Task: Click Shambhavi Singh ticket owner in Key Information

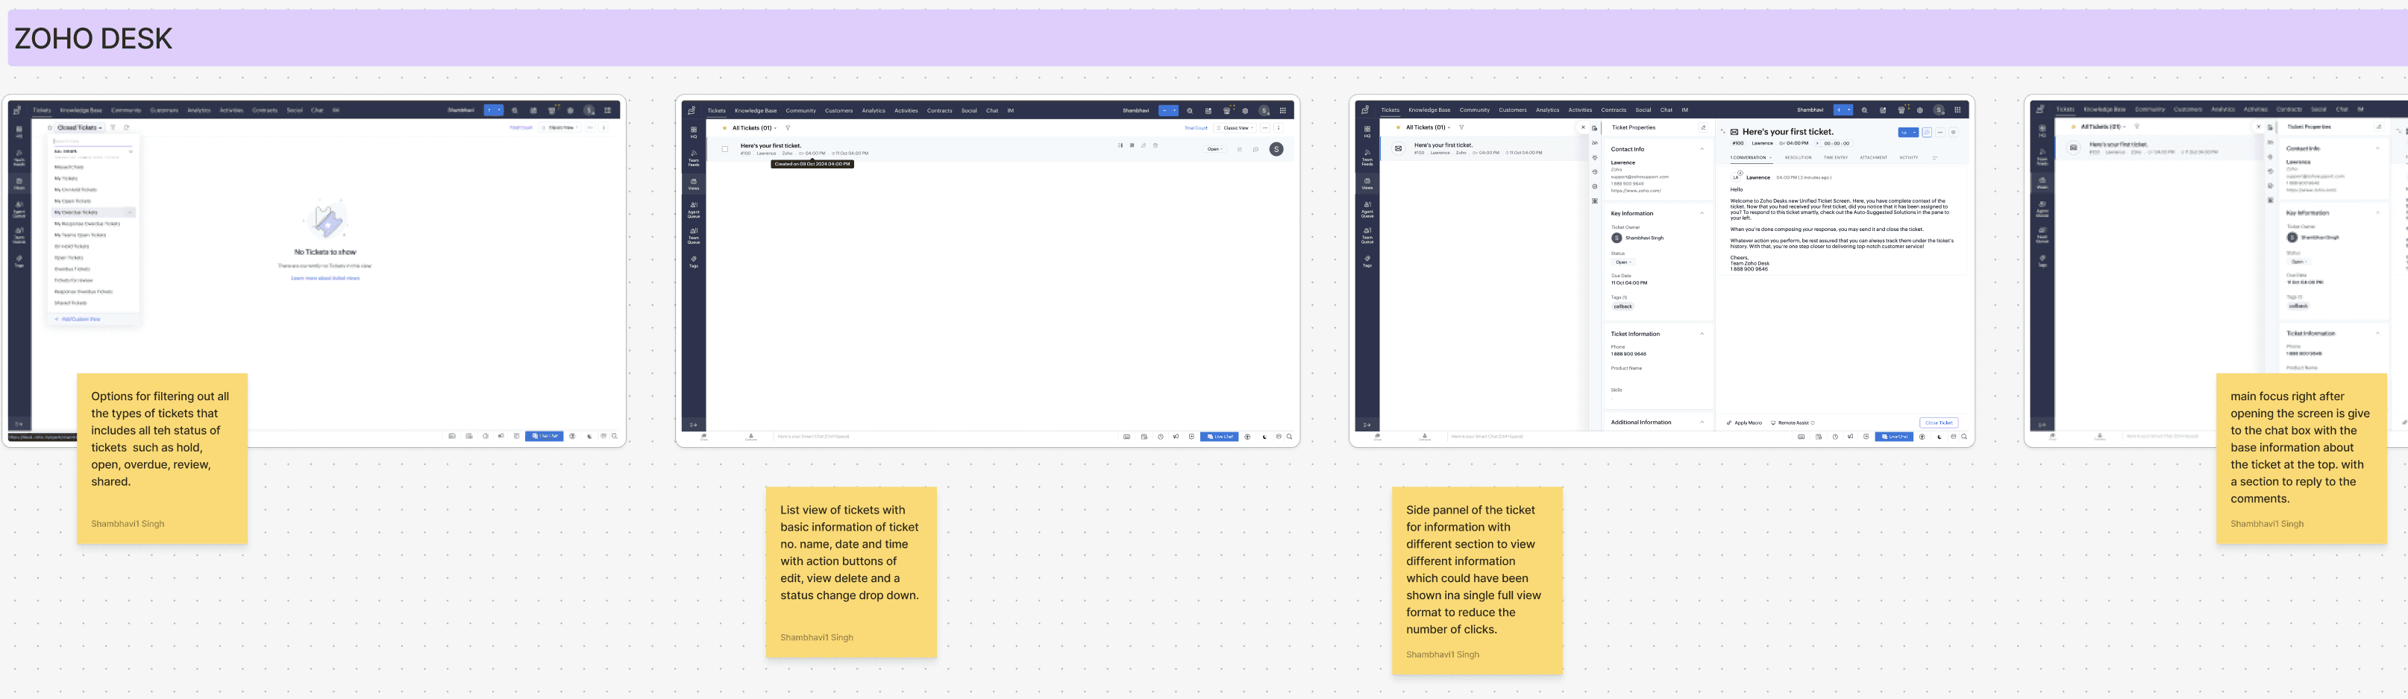Action: click(1637, 238)
